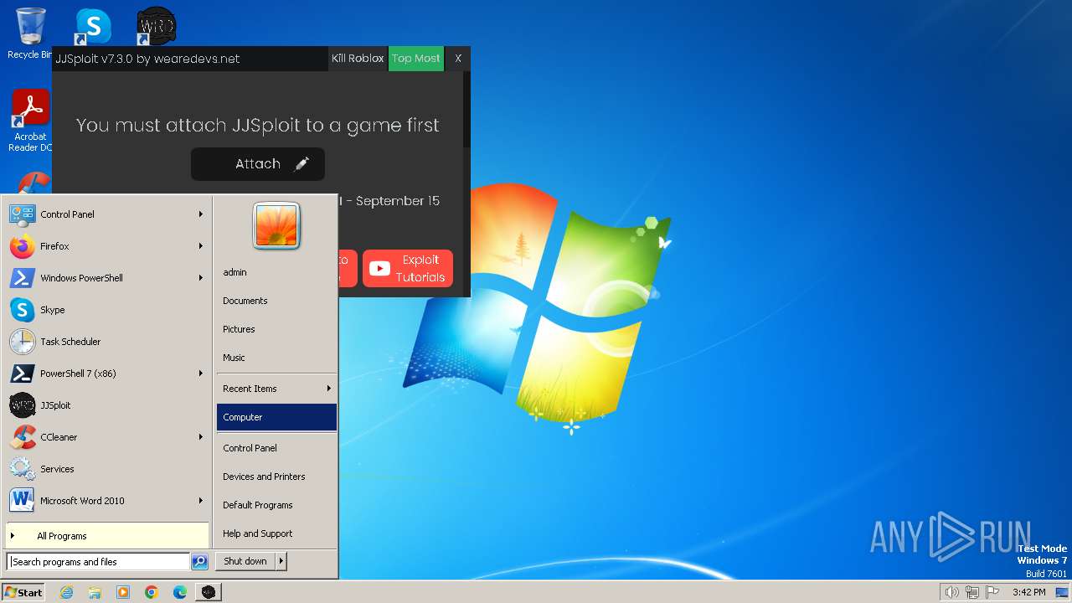Click the Task Scheduler clock icon
The width and height of the screenshot is (1072, 603).
(x=22, y=342)
